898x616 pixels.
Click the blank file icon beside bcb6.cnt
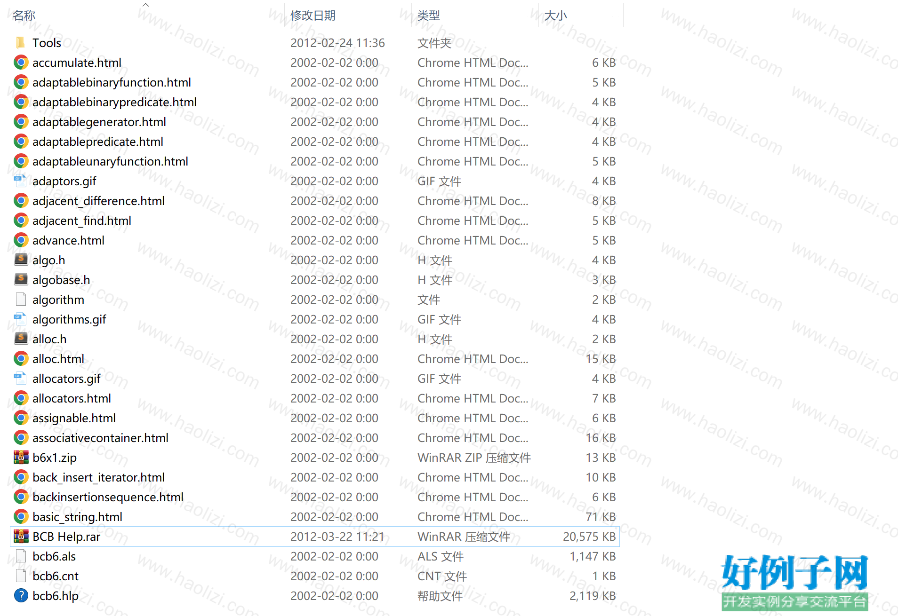point(21,576)
